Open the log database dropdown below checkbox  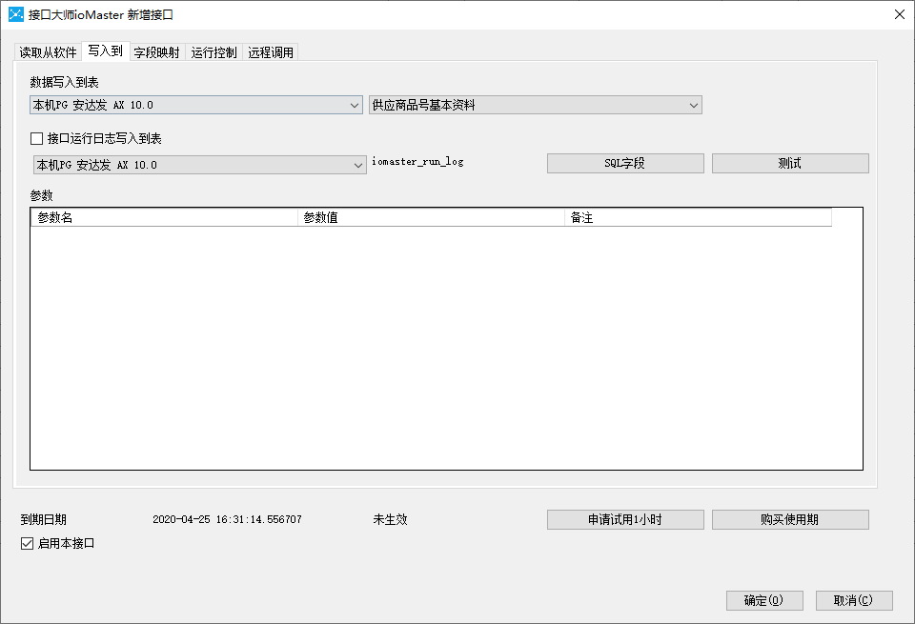(199, 165)
